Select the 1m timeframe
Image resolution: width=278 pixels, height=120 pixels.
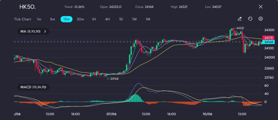[x=39, y=19]
